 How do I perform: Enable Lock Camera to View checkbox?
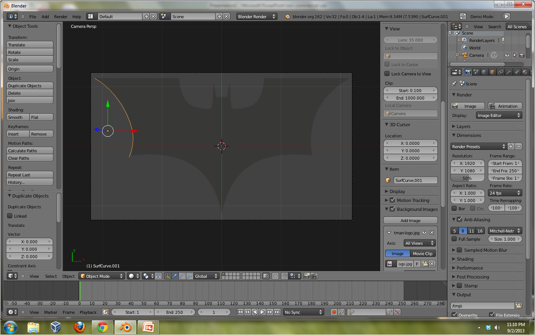[387, 74]
